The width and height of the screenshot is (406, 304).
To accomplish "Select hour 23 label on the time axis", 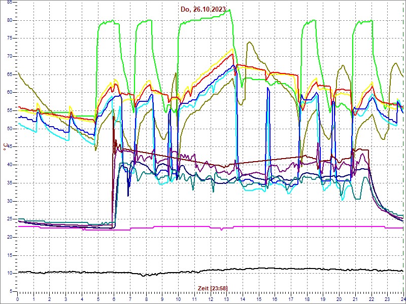I will point(387,299).
